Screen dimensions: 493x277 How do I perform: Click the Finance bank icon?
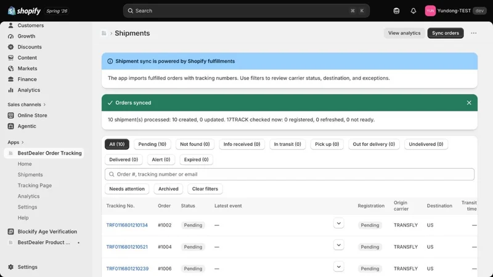10,79
